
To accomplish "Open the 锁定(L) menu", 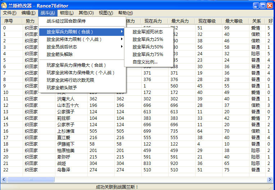I will click(x=67, y=13).
